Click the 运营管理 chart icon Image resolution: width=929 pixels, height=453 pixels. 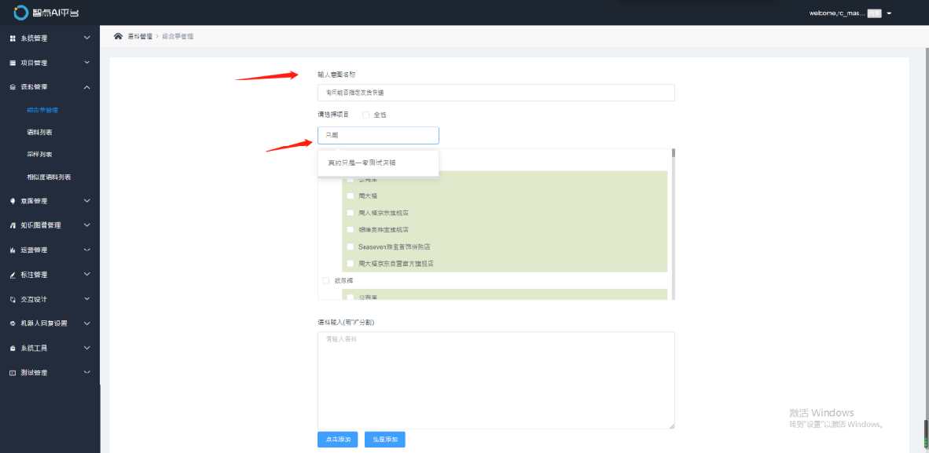13,250
